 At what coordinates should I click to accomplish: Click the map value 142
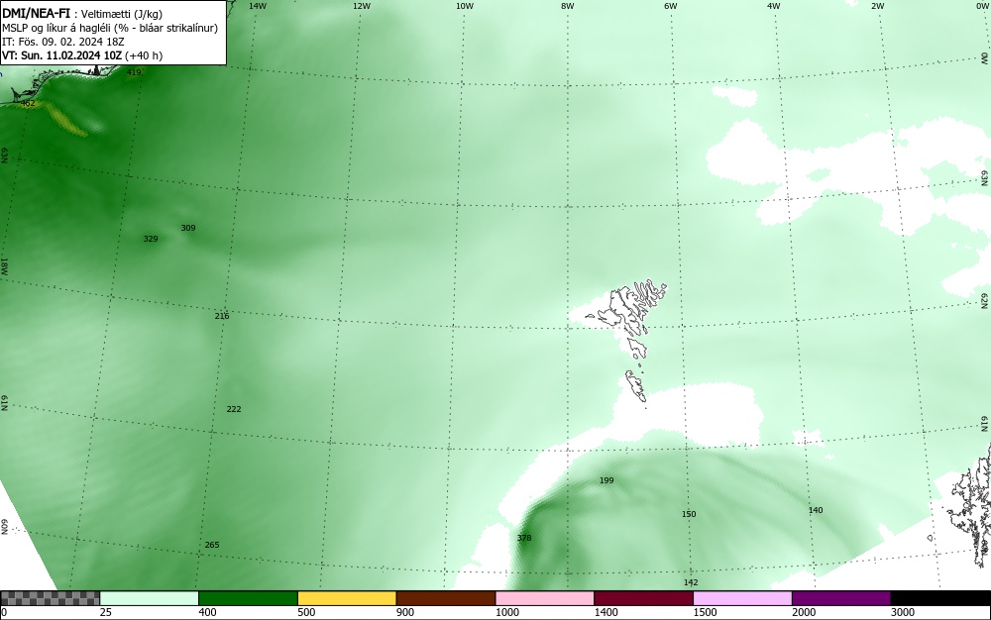tap(691, 582)
